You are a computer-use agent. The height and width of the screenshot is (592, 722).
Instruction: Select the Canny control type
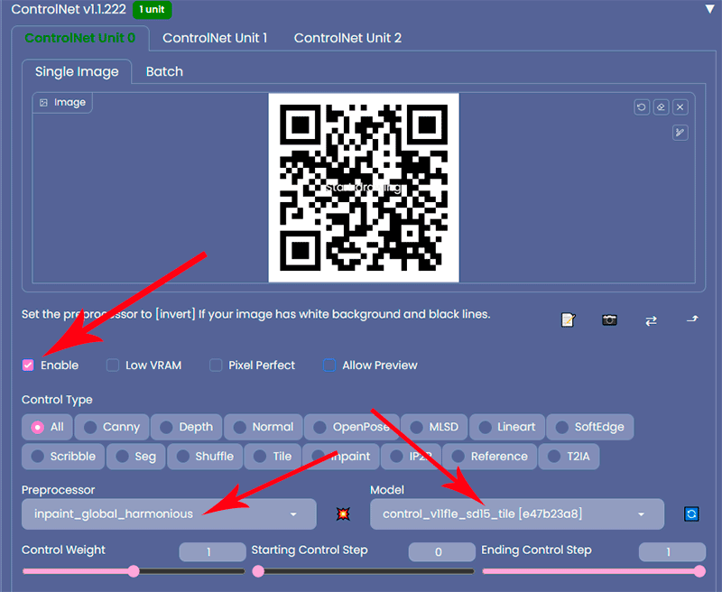pos(112,427)
